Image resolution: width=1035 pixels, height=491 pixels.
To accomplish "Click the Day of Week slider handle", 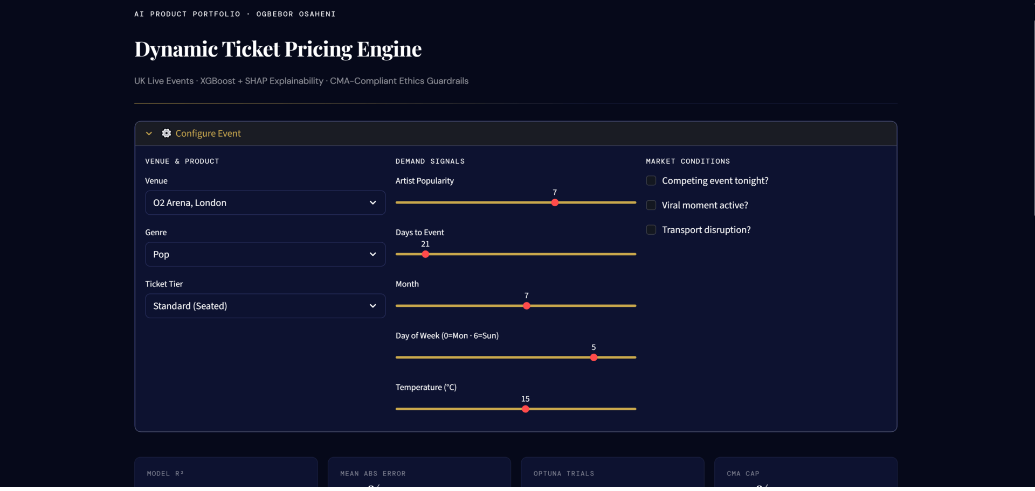I will click(594, 357).
